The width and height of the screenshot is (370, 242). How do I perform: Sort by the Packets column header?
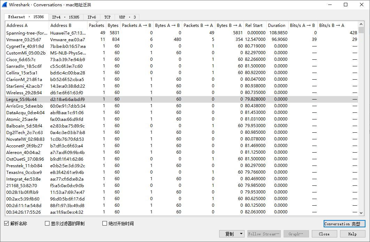pyautogui.click(x=97, y=25)
